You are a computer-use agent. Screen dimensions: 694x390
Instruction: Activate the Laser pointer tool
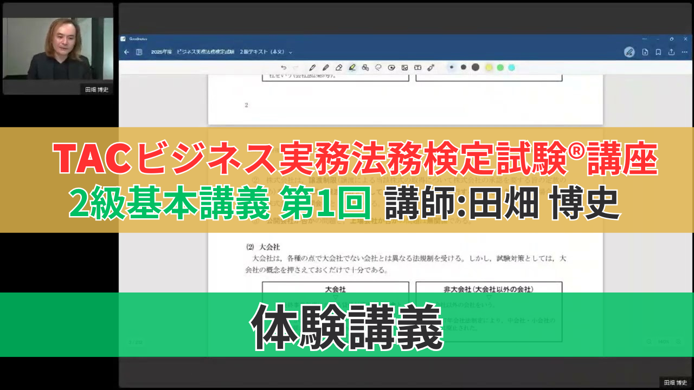[431, 68]
